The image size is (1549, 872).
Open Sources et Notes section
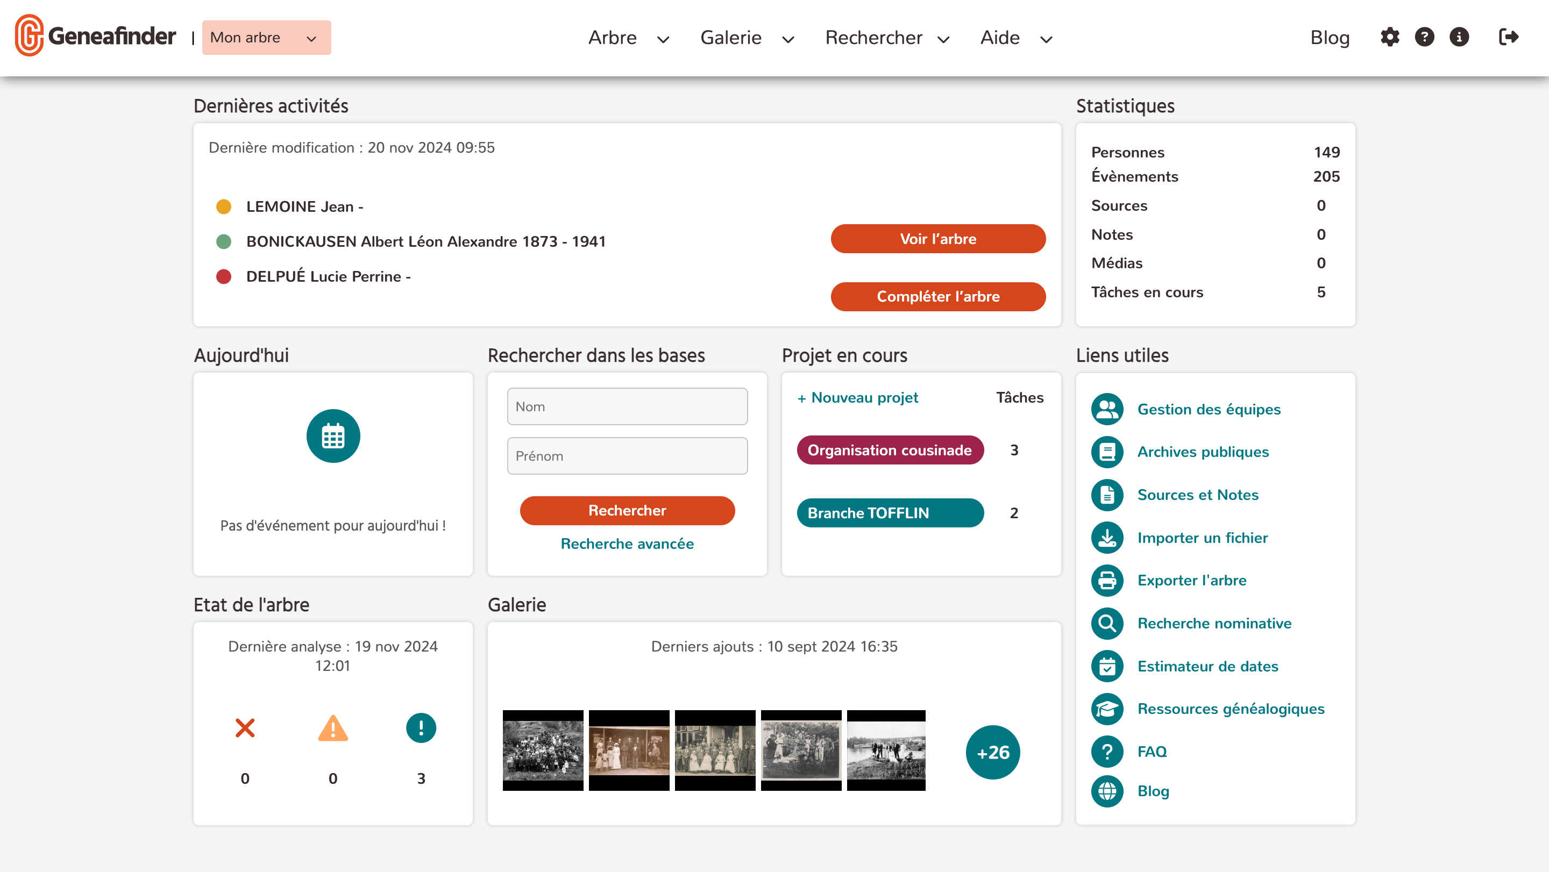tap(1198, 495)
